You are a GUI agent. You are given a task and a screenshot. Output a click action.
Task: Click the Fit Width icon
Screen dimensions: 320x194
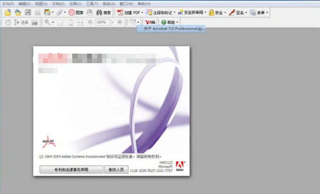[81, 22]
